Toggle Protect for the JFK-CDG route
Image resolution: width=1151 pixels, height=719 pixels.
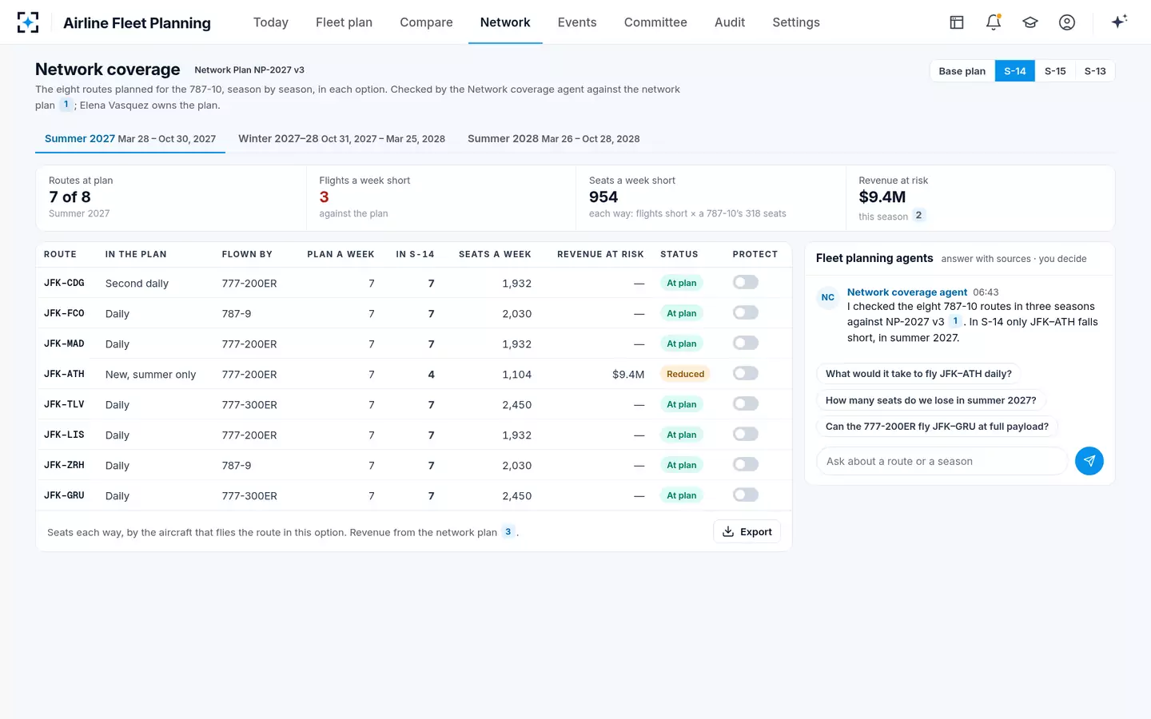[746, 282]
